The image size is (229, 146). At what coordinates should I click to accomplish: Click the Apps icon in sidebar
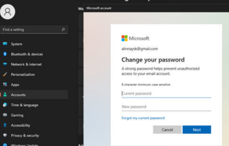5,84
